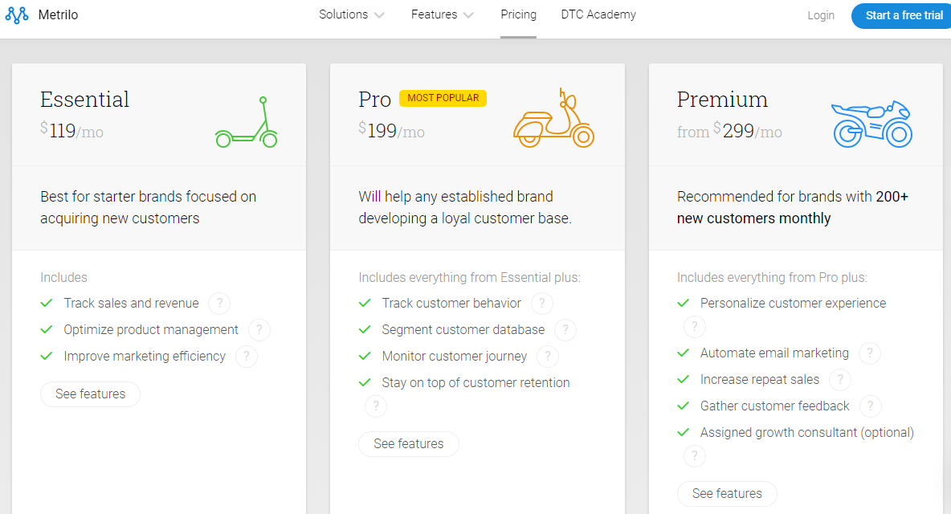Go to DTC Academy page
The image size is (951, 514).
pos(598,14)
